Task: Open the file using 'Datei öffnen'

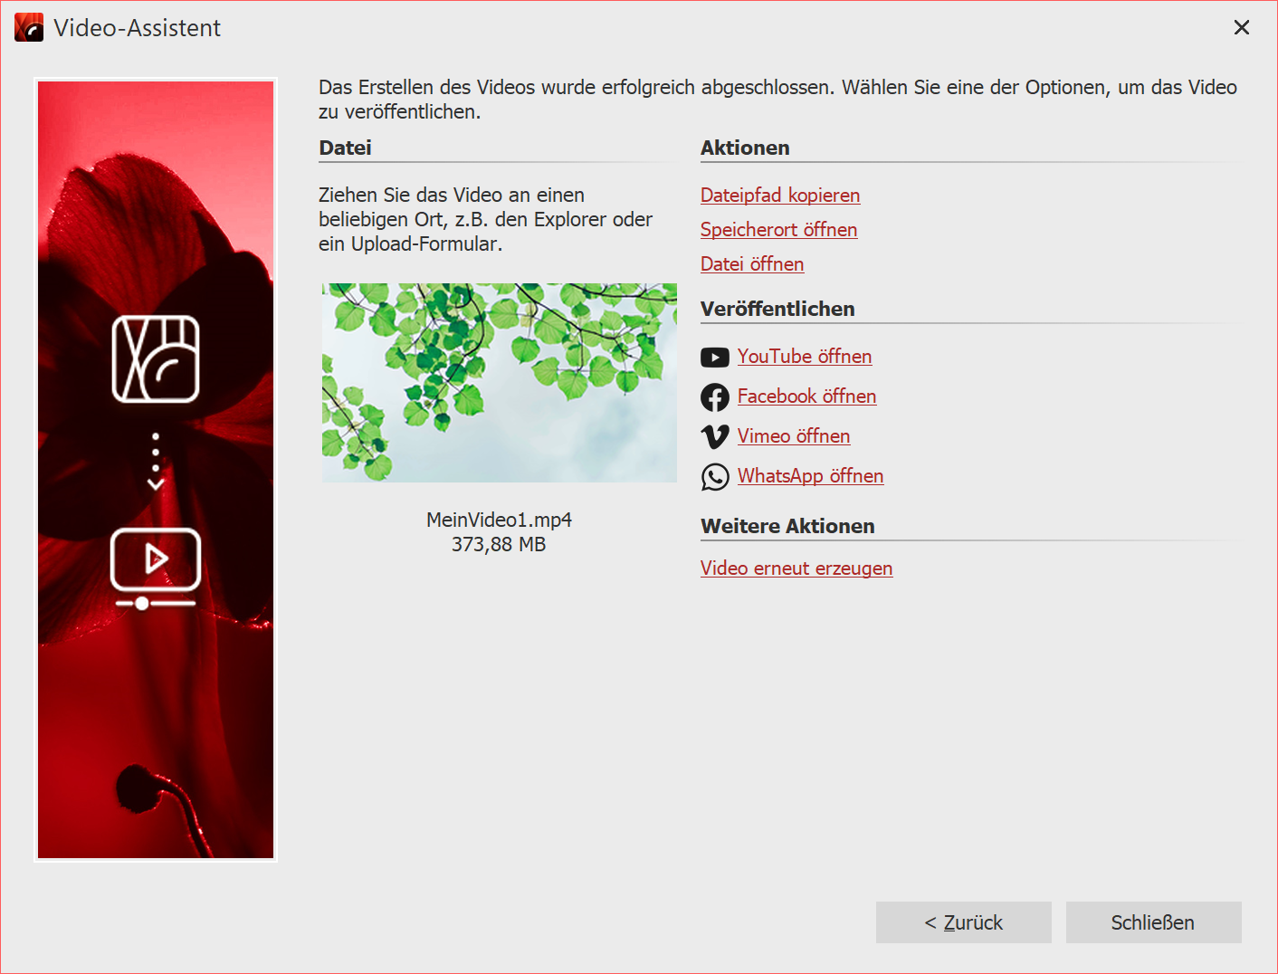Action: (x=752, y=263)
